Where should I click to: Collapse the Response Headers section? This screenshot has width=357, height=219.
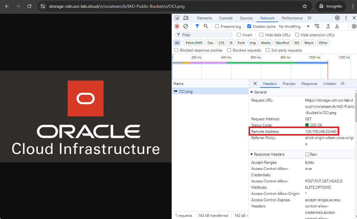(x=252, y=154)
